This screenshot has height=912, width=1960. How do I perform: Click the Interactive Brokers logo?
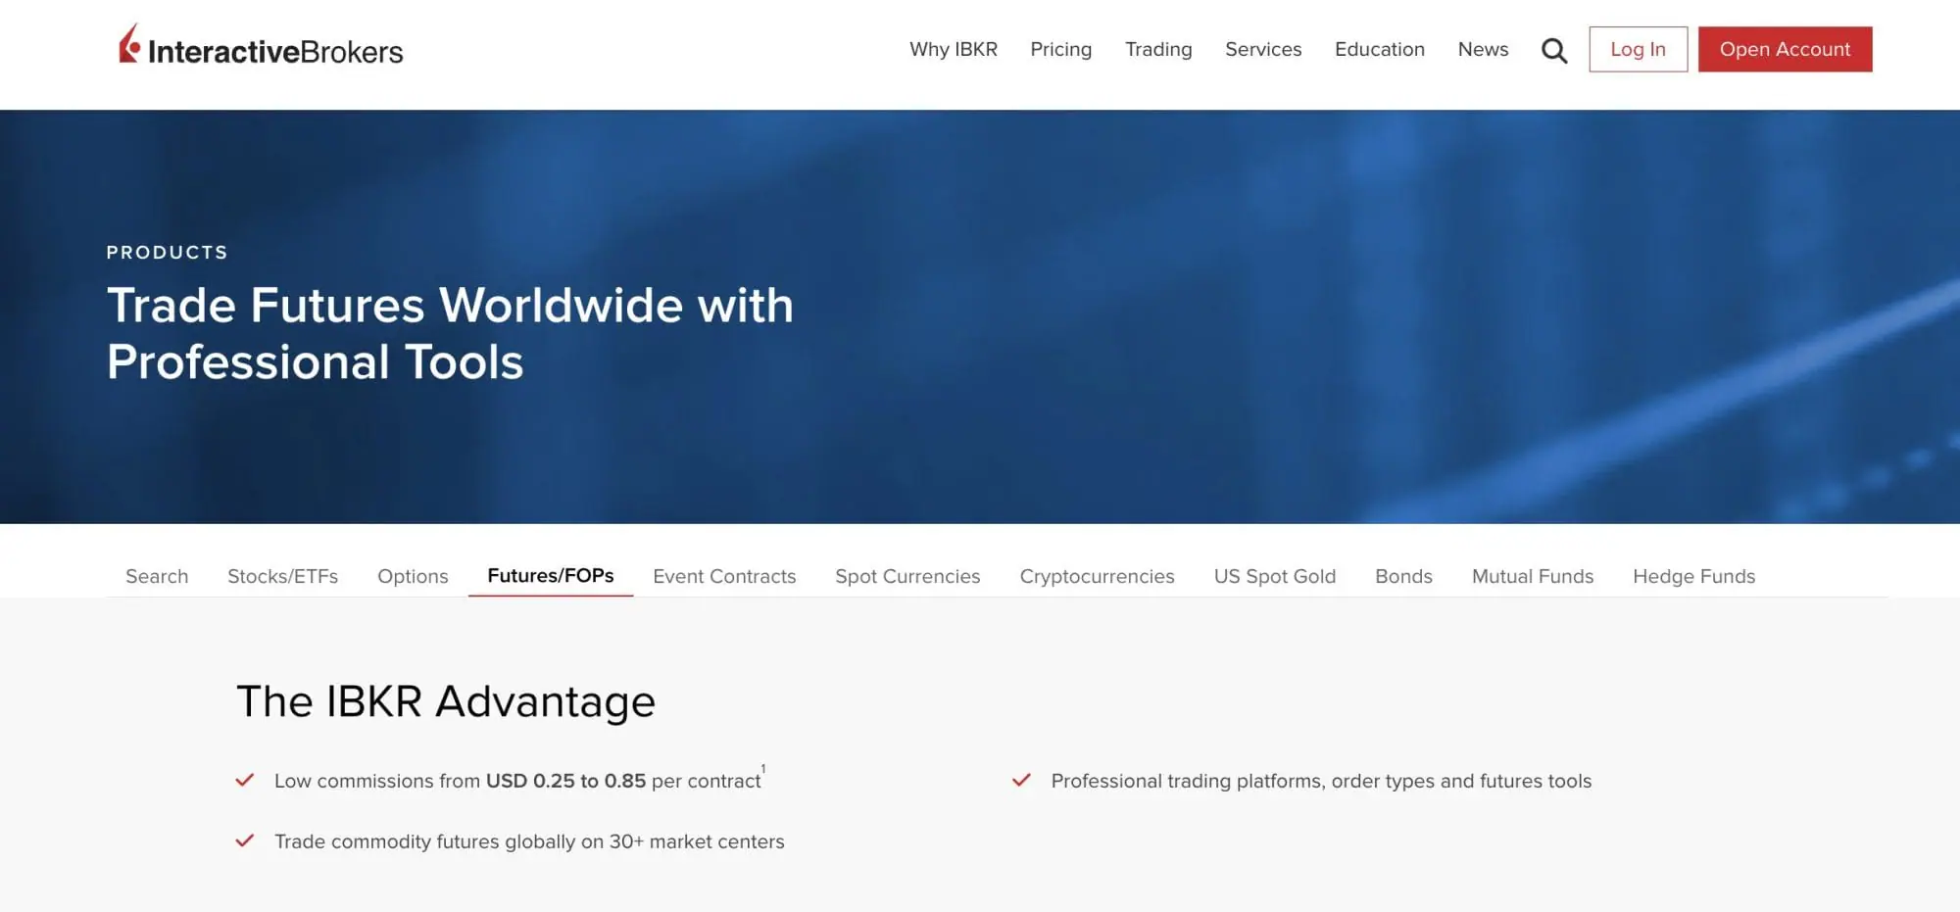261,47
